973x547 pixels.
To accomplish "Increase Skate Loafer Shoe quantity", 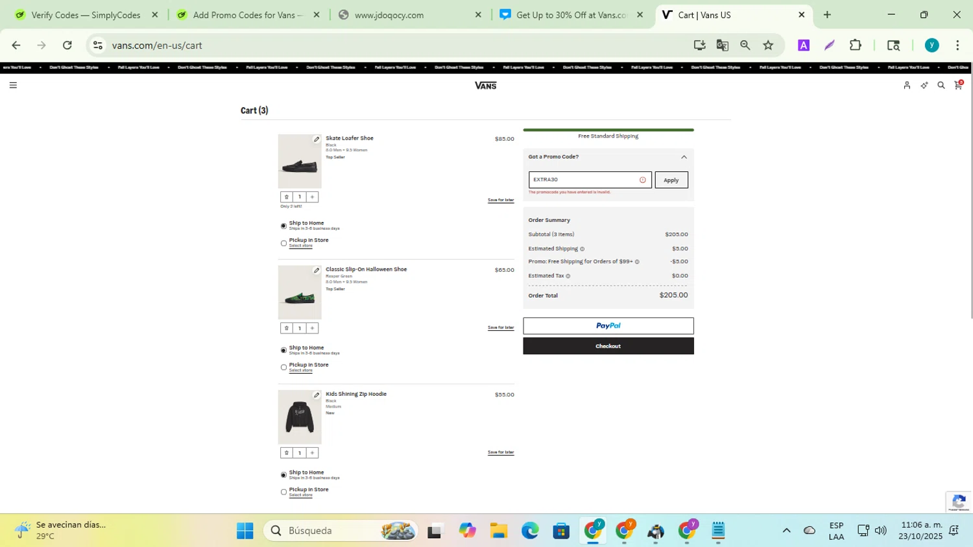I will click(312, 197).
